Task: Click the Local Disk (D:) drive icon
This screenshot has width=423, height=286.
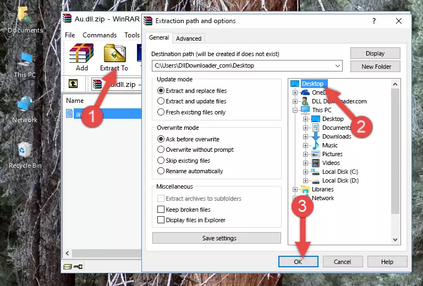Action: [316, 181]
